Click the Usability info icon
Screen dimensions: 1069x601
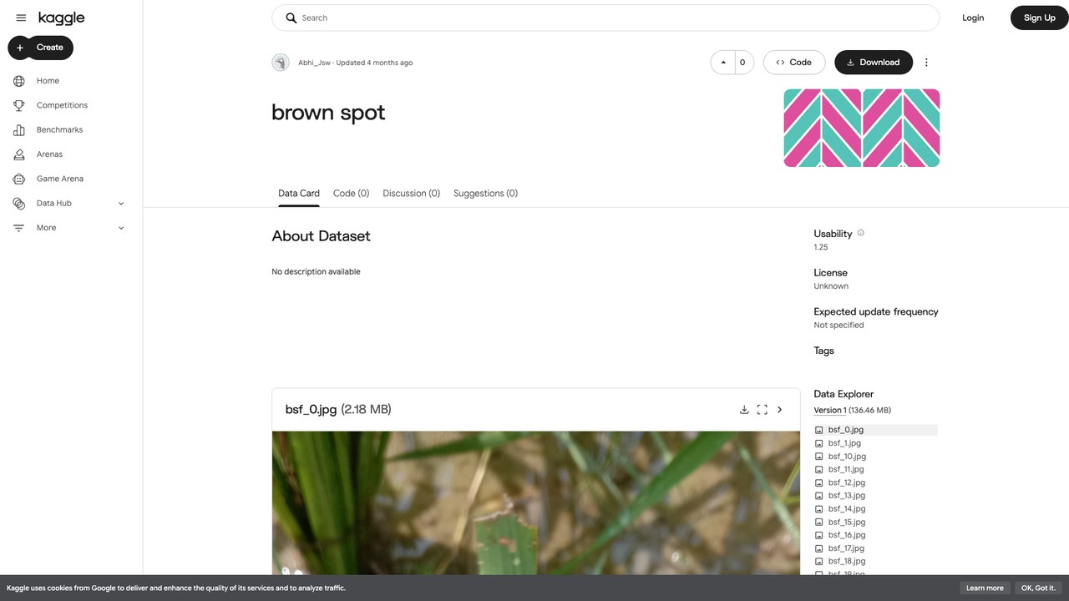(861, 233)
